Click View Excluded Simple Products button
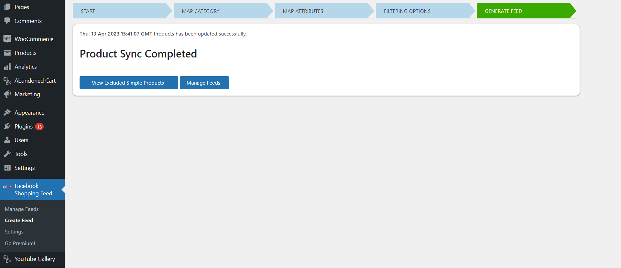This screenshot has height=268, width=621. pos(129,83)
